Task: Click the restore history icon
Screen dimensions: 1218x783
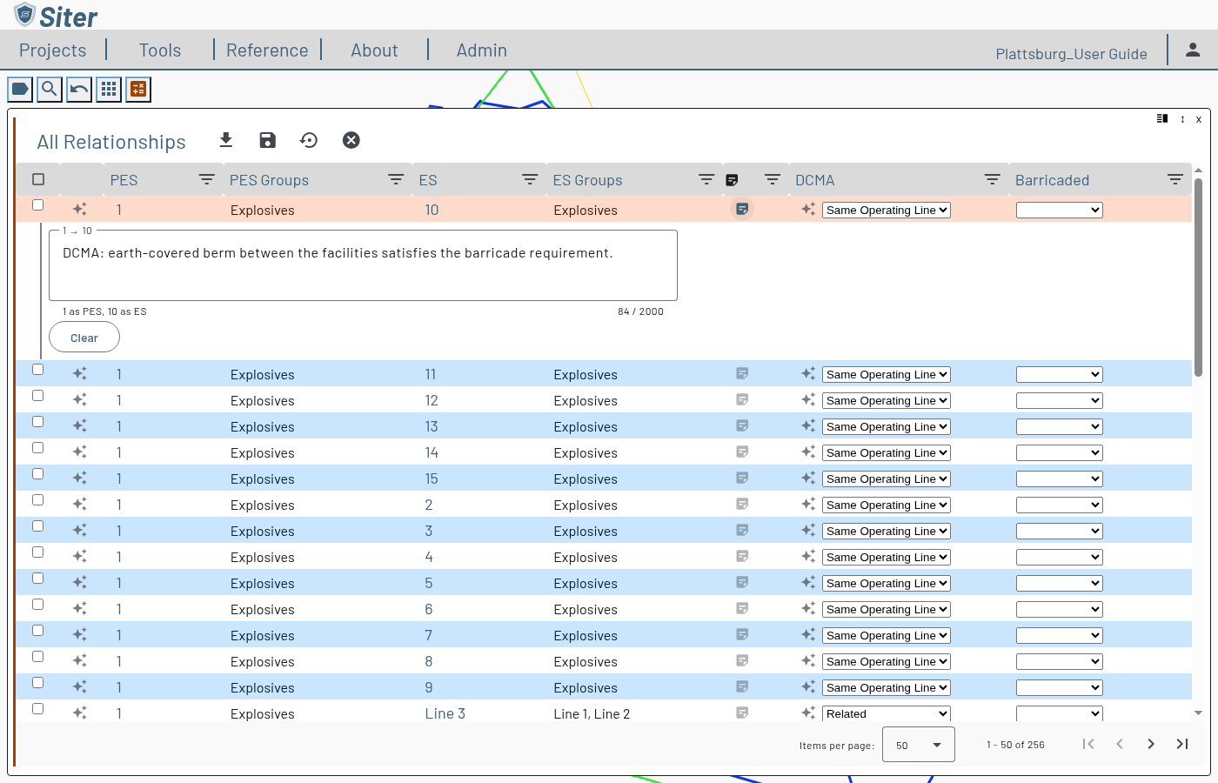Action: pos(309,140)
